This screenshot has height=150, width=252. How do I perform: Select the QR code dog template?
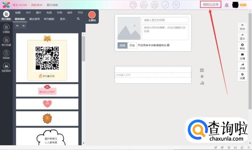47,58
